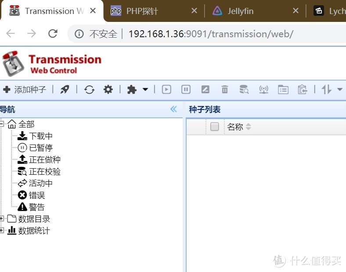Screen dimensions: 346x272
Task: Tick the select-all checkbox in torrent list header
Action: 214,127
